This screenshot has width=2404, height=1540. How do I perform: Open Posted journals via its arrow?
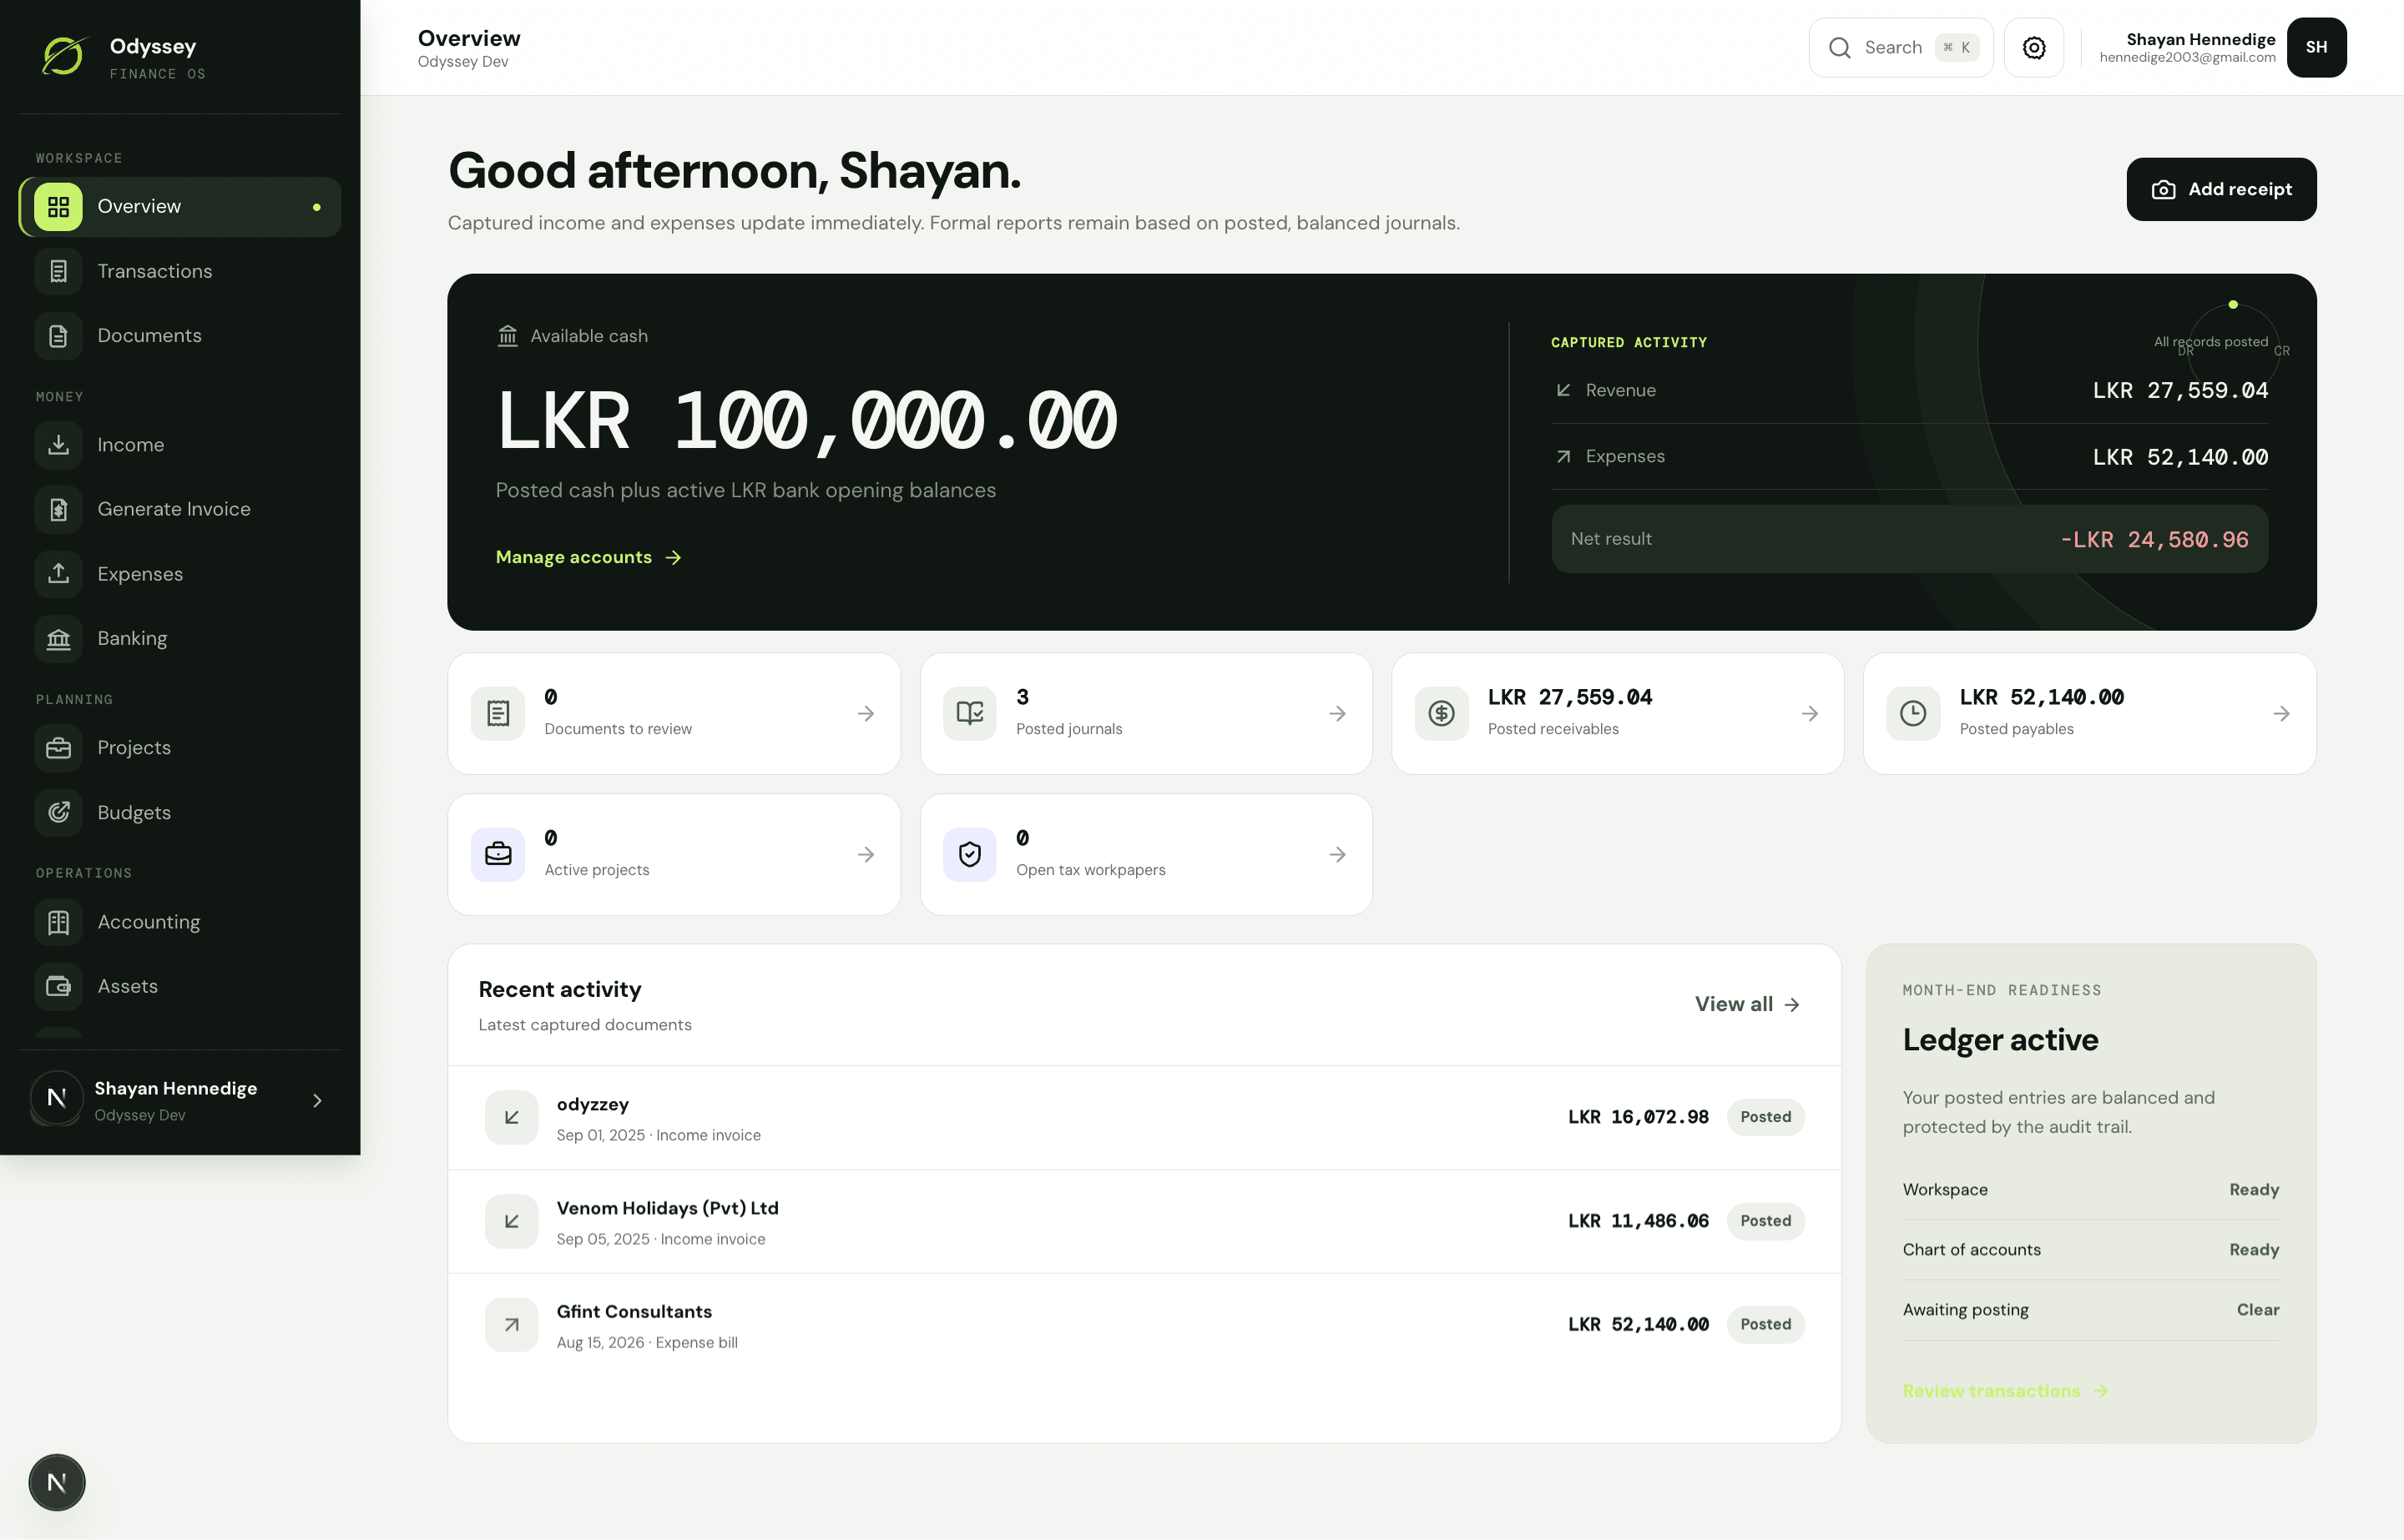[x=1337, y=713]
